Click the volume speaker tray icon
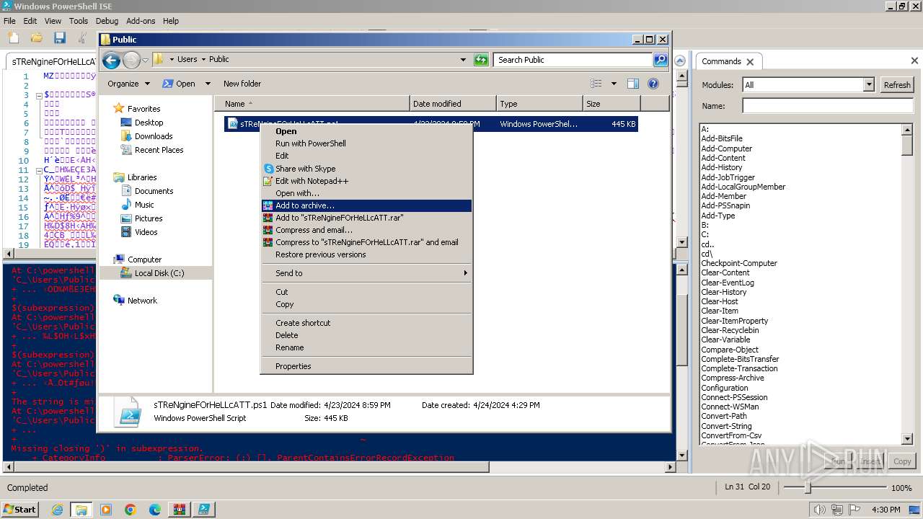 click(820, 510)
